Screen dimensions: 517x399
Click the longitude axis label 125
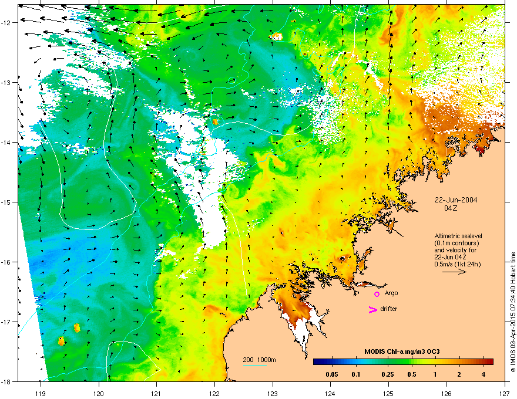(x=388, y=393)
